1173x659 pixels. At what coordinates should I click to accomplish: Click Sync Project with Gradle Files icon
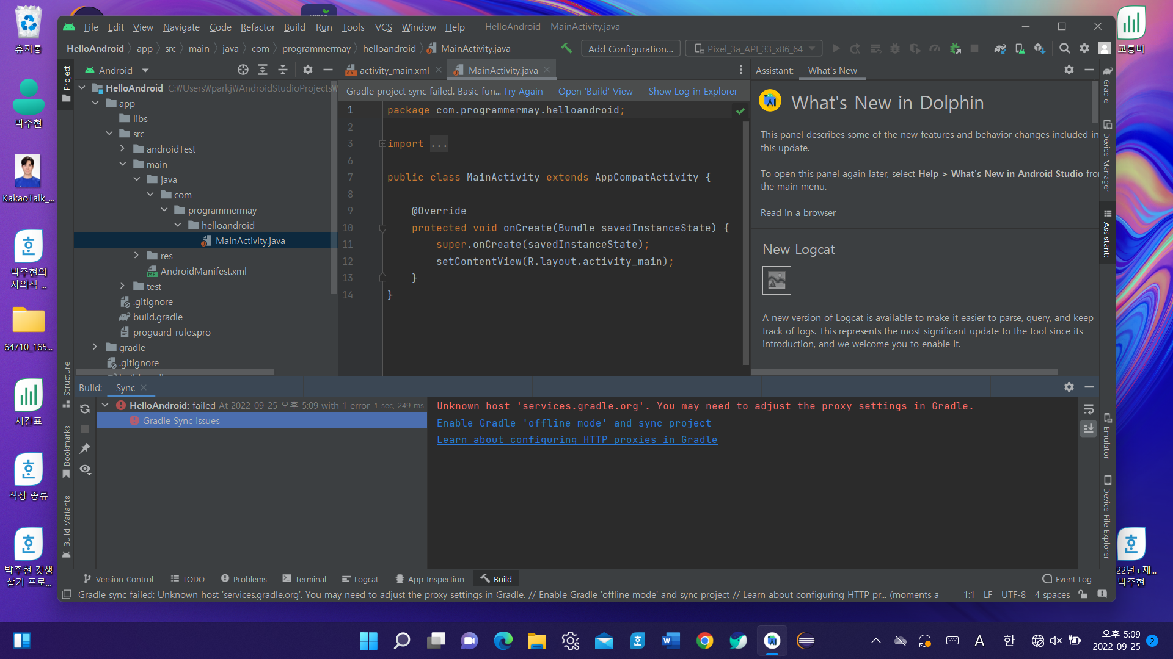tap(999, 49)
